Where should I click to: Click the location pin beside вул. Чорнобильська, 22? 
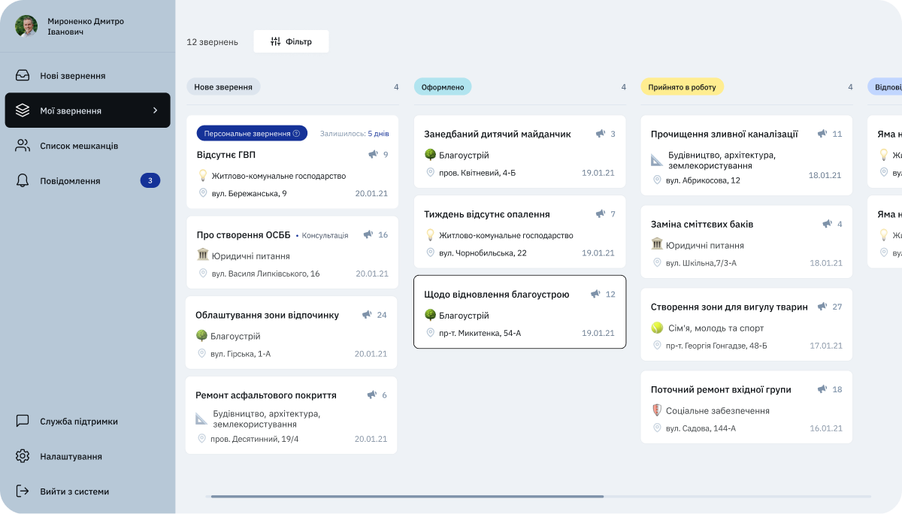pyautogui.click(x=431, y=252)
